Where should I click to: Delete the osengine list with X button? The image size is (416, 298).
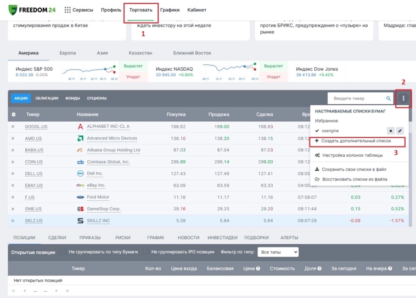click(391, 131)
